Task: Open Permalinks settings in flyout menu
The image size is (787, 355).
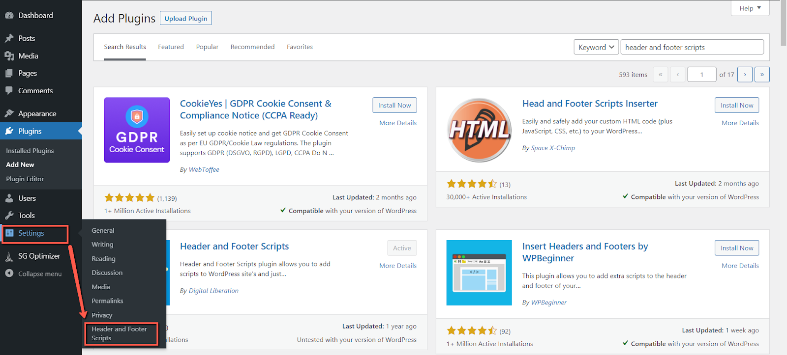Action: click(x=107, y=301)
